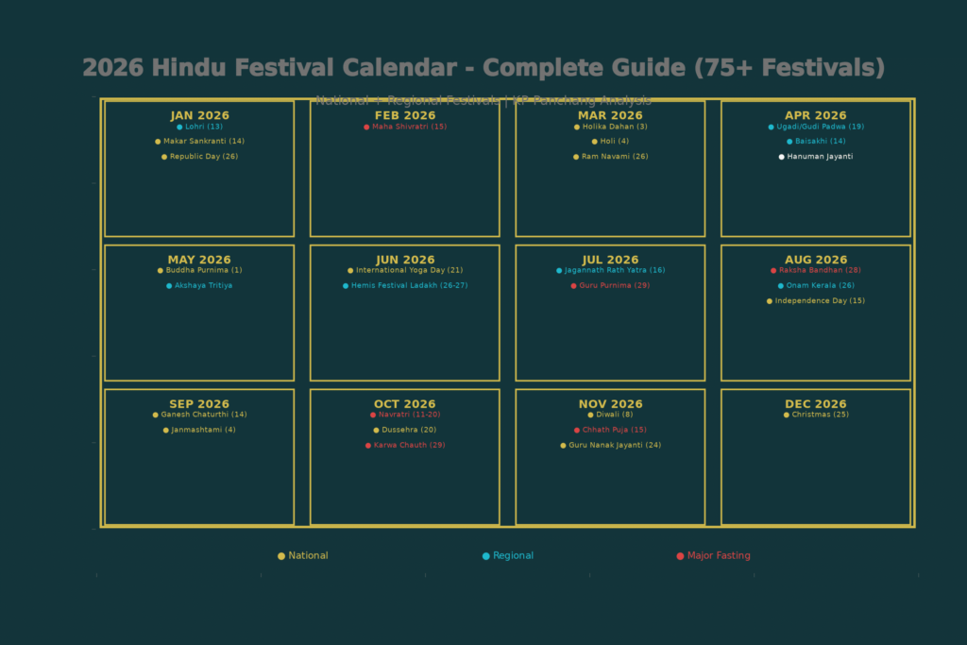Click the Holika Dahan (3) festival label
Screen dimensions: 967x645
pos(615,127)
